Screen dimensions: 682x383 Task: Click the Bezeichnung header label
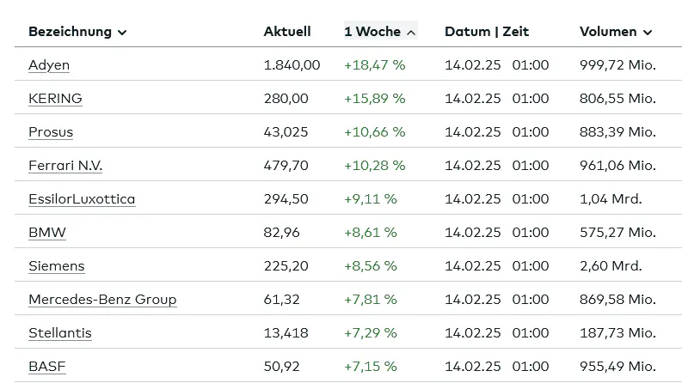tap(70, 32)
